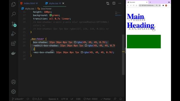Open the Chrome three-dot menu
The height and width of the screenshot is (101, 180).
click(169, 5)
